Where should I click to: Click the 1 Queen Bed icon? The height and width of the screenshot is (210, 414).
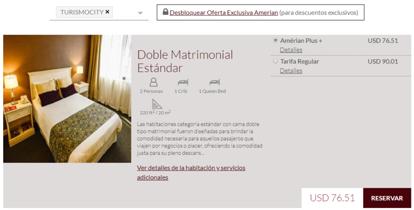pyautogui.click(x=214, y=82)
